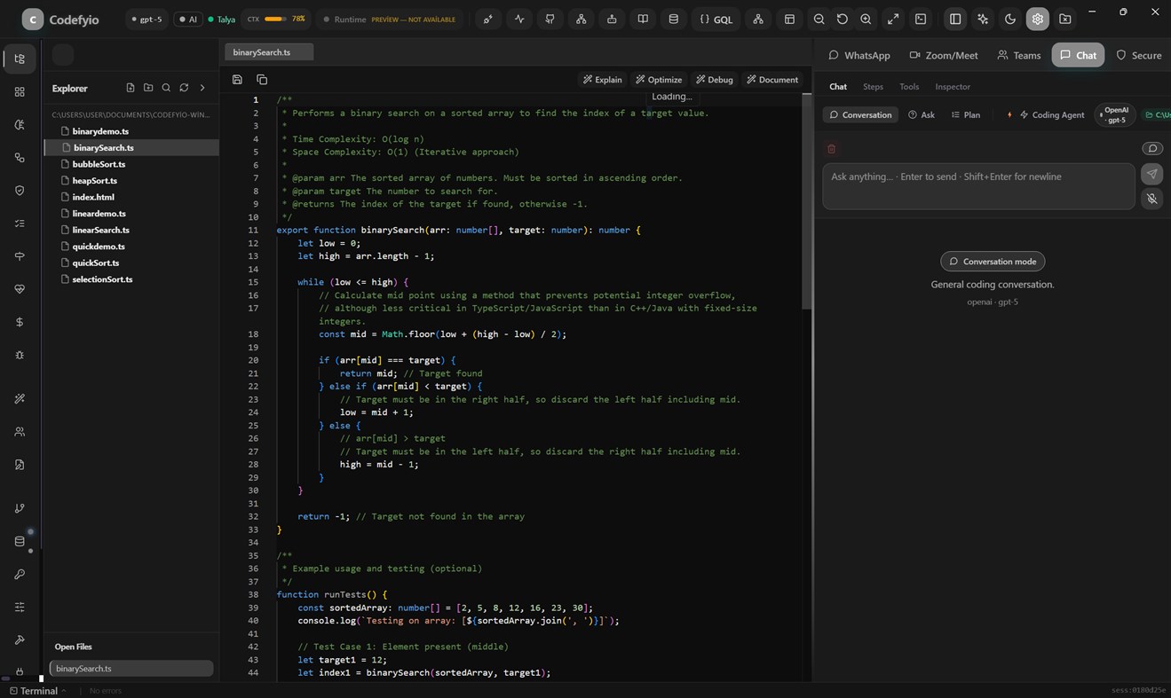Image resolution: width=1171 pixels, height=698 pixels.
Task: Toggle the AI badge in title bar
Action: (187, 19)
